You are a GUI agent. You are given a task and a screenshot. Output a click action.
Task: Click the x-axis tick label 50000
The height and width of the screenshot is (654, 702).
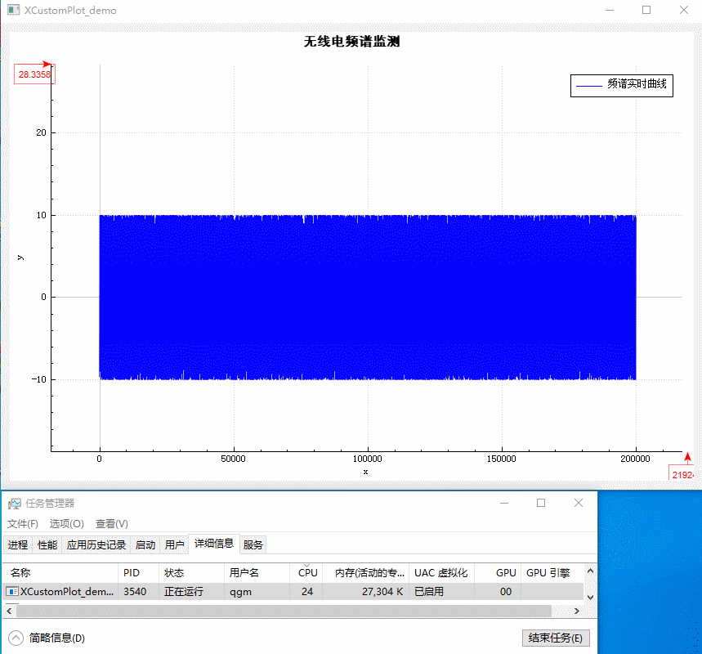click(x=233, y=459)
